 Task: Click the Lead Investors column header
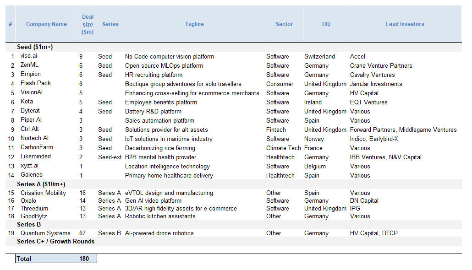(x=405, y=24)
